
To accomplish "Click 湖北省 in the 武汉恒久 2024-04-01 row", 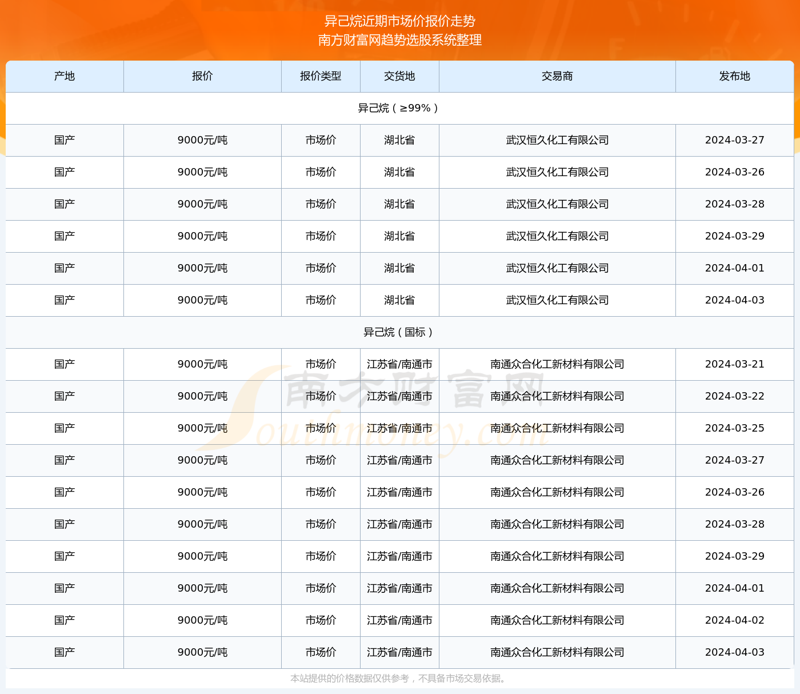I will (399, 268).
